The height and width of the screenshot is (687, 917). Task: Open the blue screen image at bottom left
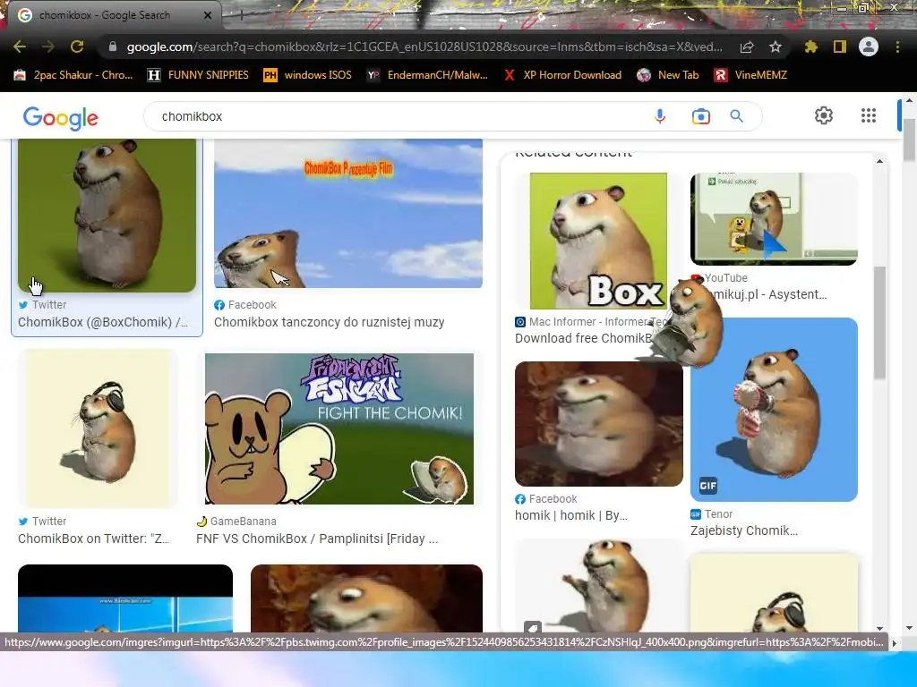(125, 598)
